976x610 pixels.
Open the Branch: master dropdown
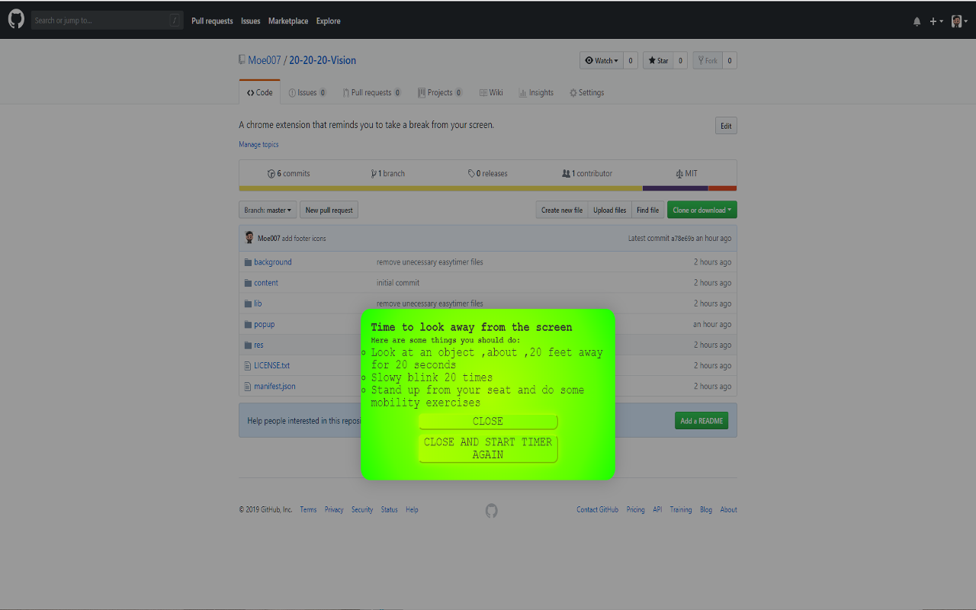click(268, 210)
